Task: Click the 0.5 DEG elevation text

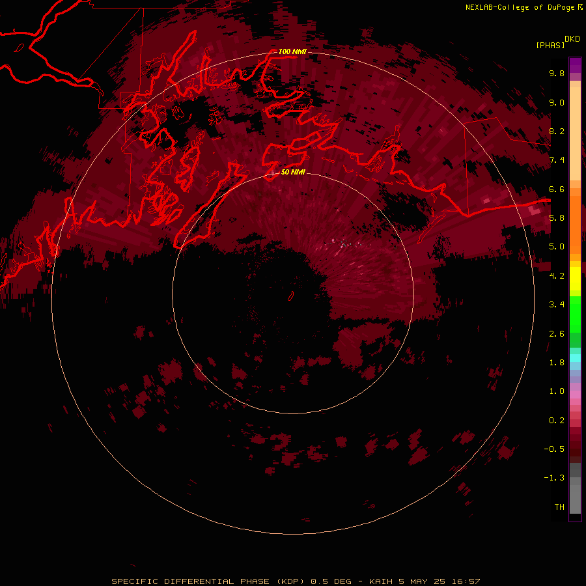Action: (331, 581)
